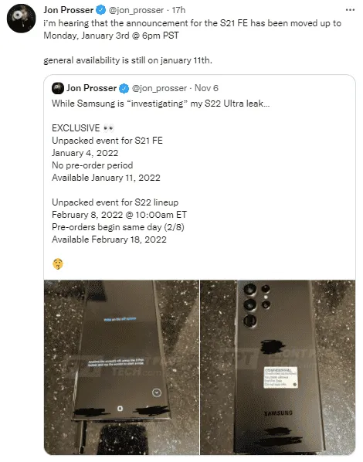The height and width of the screenshot is (462, 363).
Task: Open the 17h timestamp link
Action: 178,10
